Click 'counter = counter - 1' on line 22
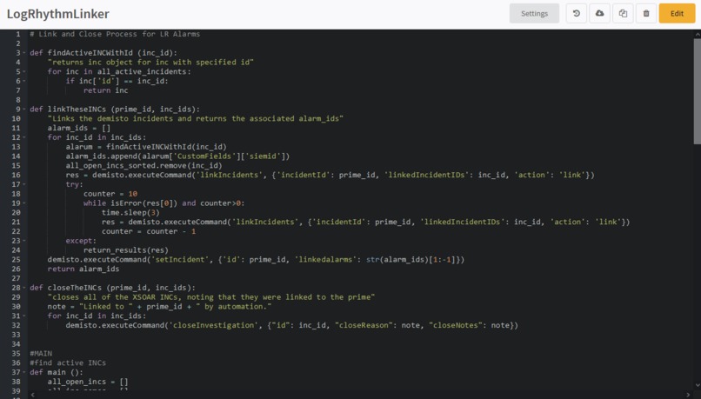Screen dimensions: 701x399 click(x=149, y=231)
